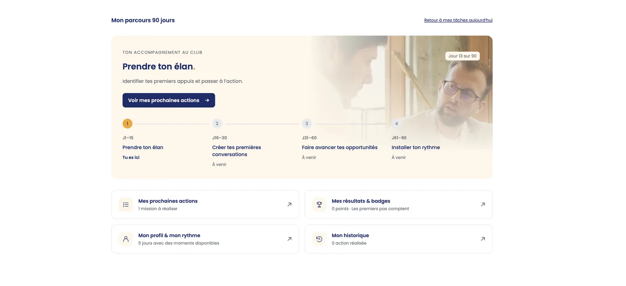Select step 4 circle on the progress timeline
This screenshot has width=626, height=286.
click(x=396, y=124)
